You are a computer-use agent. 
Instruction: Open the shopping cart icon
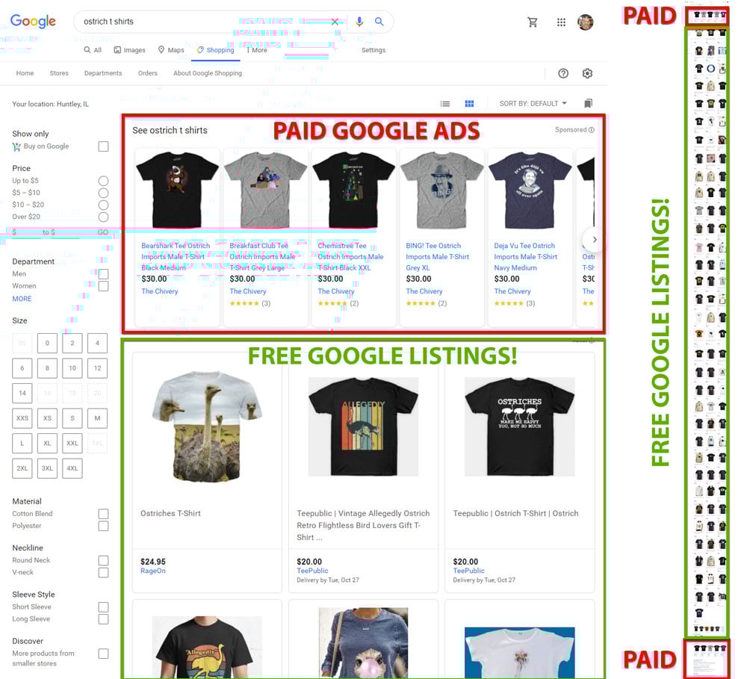click(533, 22)
